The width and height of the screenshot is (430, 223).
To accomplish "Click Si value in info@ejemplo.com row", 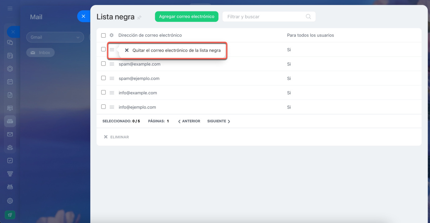I will (x=289, y=107).
